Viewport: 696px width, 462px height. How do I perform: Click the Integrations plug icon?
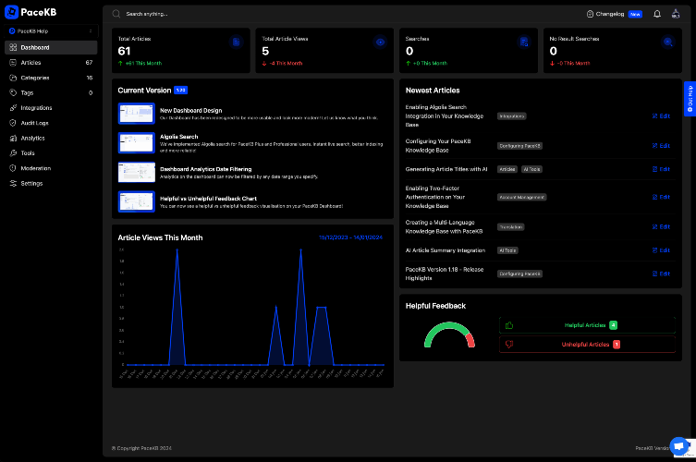tap(13, 108)
